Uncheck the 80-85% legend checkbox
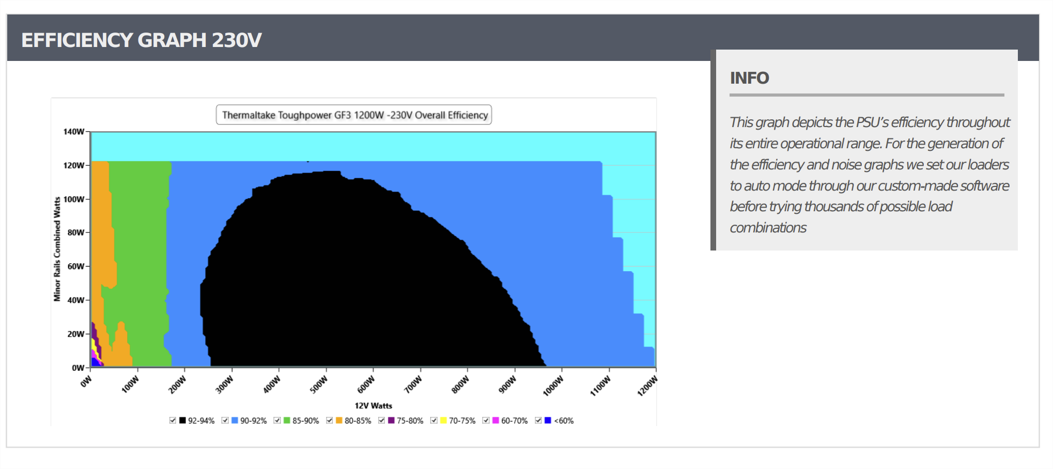 (x=329, y=420)
